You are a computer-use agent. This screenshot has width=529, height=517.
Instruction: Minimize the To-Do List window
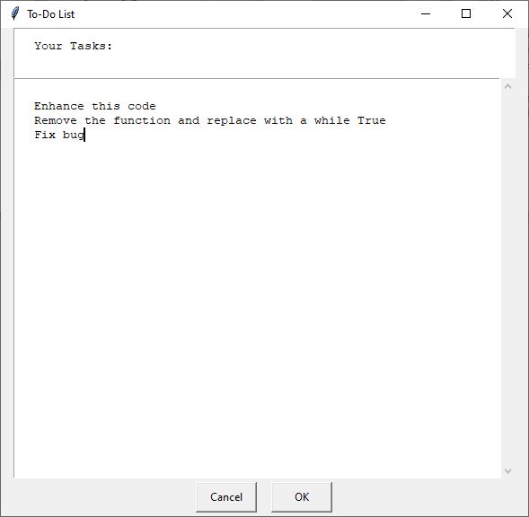point(426,13)
